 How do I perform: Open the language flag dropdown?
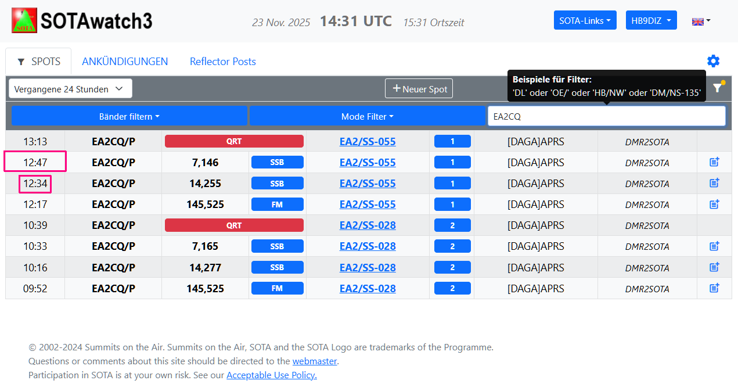[x=701, y=21]
